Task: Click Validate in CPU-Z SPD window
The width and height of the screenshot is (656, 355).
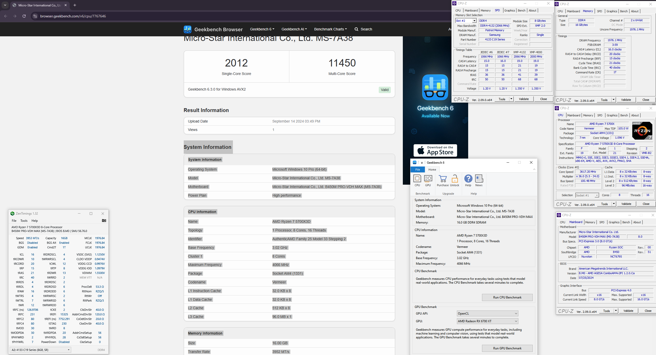Action: pos(524,99)
